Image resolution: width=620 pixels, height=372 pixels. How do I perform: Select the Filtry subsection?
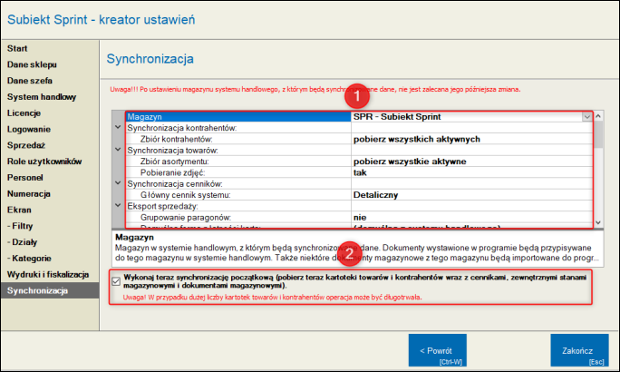tap(20, 226)
